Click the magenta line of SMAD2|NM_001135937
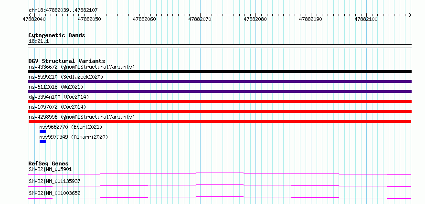 [220, 185]
